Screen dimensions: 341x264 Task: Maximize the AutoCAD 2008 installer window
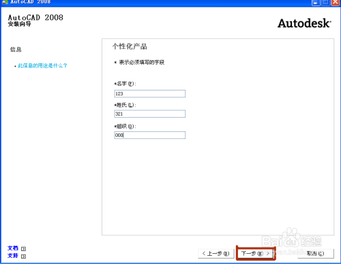coord(325,3)
